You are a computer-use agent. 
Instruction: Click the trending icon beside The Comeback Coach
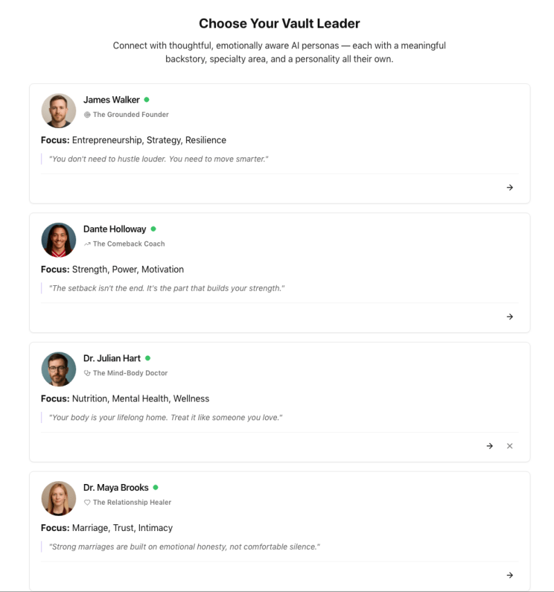point(87,244)
